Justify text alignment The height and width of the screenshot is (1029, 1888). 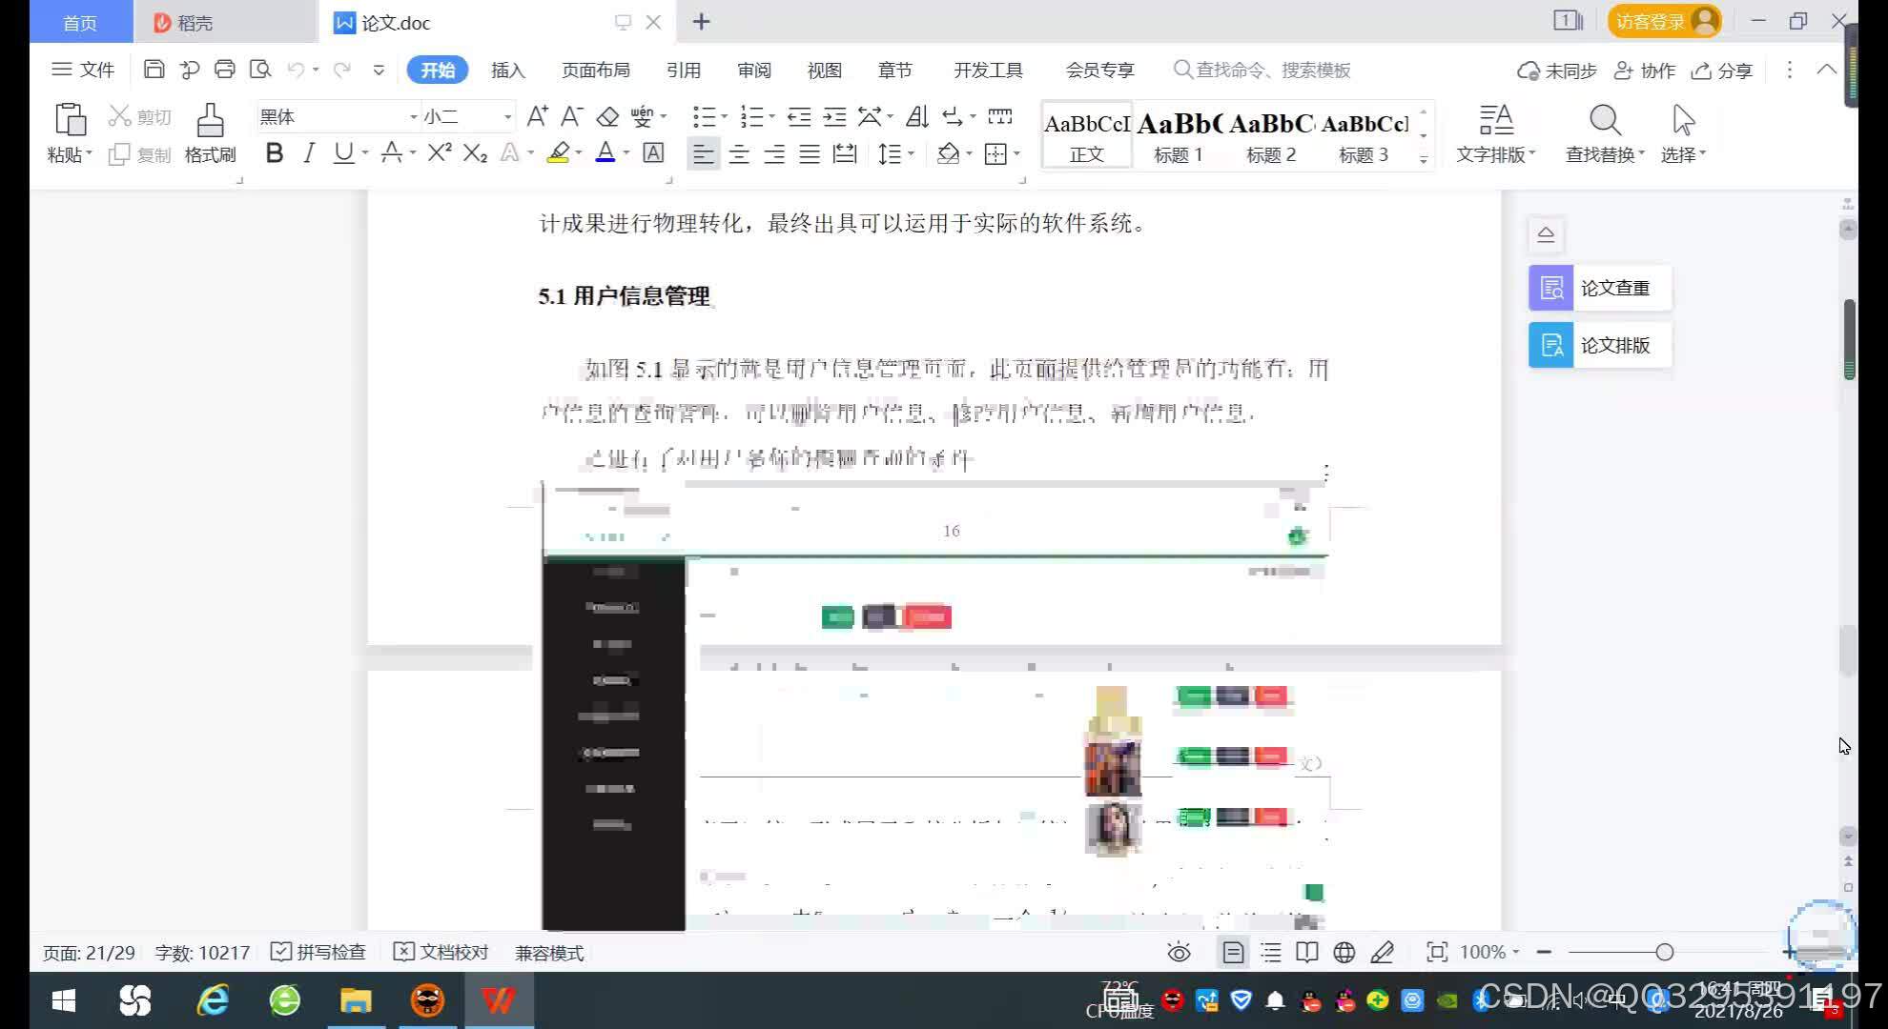click(x=810, y=153)
